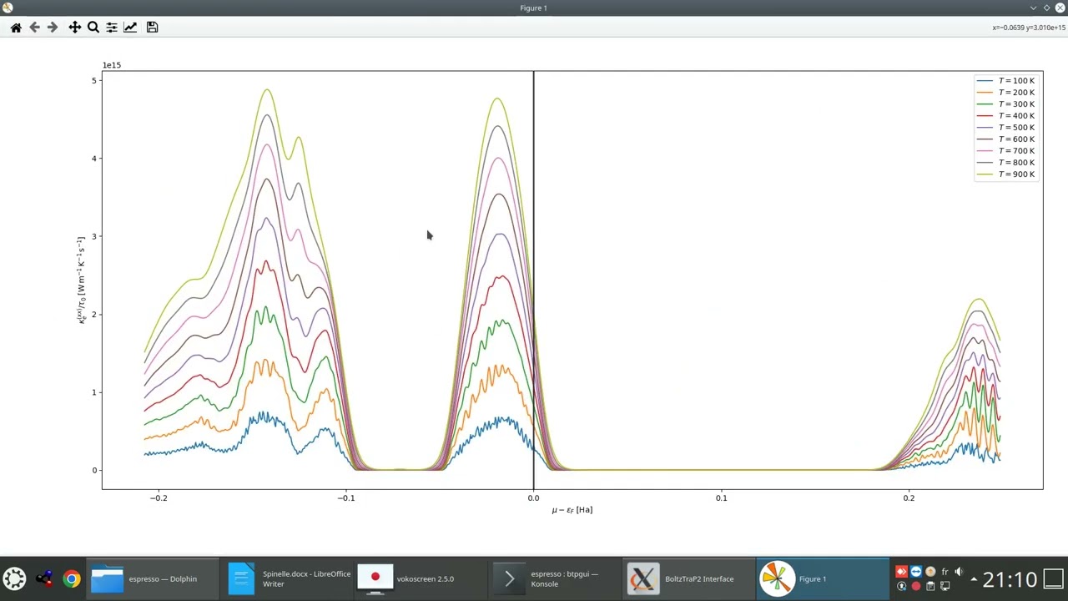Switch to espresso : btpgui Konsole window
The width and height of the screenshot is (1068, 601).
(555, 578)
